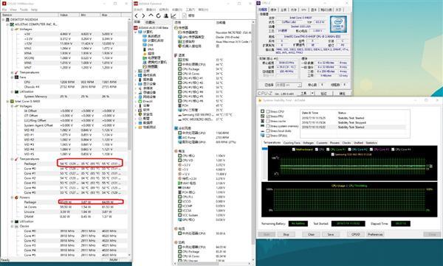
Task: Toggle the Motherboard graph legend checkbox
Action: tap(294, 150)
